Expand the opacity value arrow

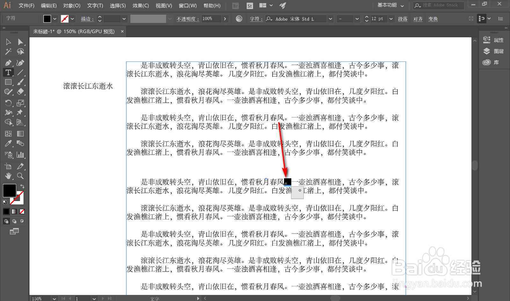(x=225, y=19)
